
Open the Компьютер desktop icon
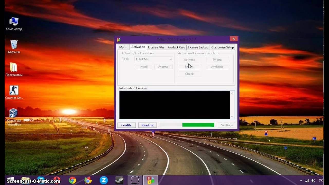tap(14, 24)
